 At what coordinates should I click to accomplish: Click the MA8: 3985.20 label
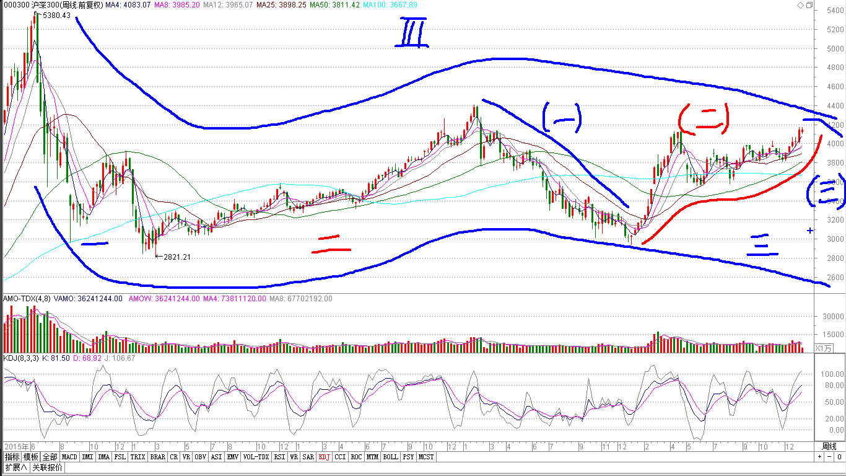tap(177, 5)
